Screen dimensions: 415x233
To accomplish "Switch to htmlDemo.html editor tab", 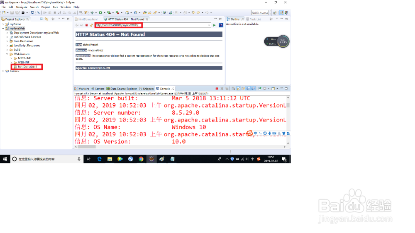I will point(86,19).
